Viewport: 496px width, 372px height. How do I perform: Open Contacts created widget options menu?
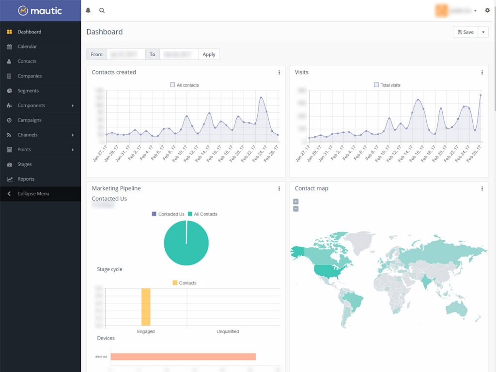(279, 73)
